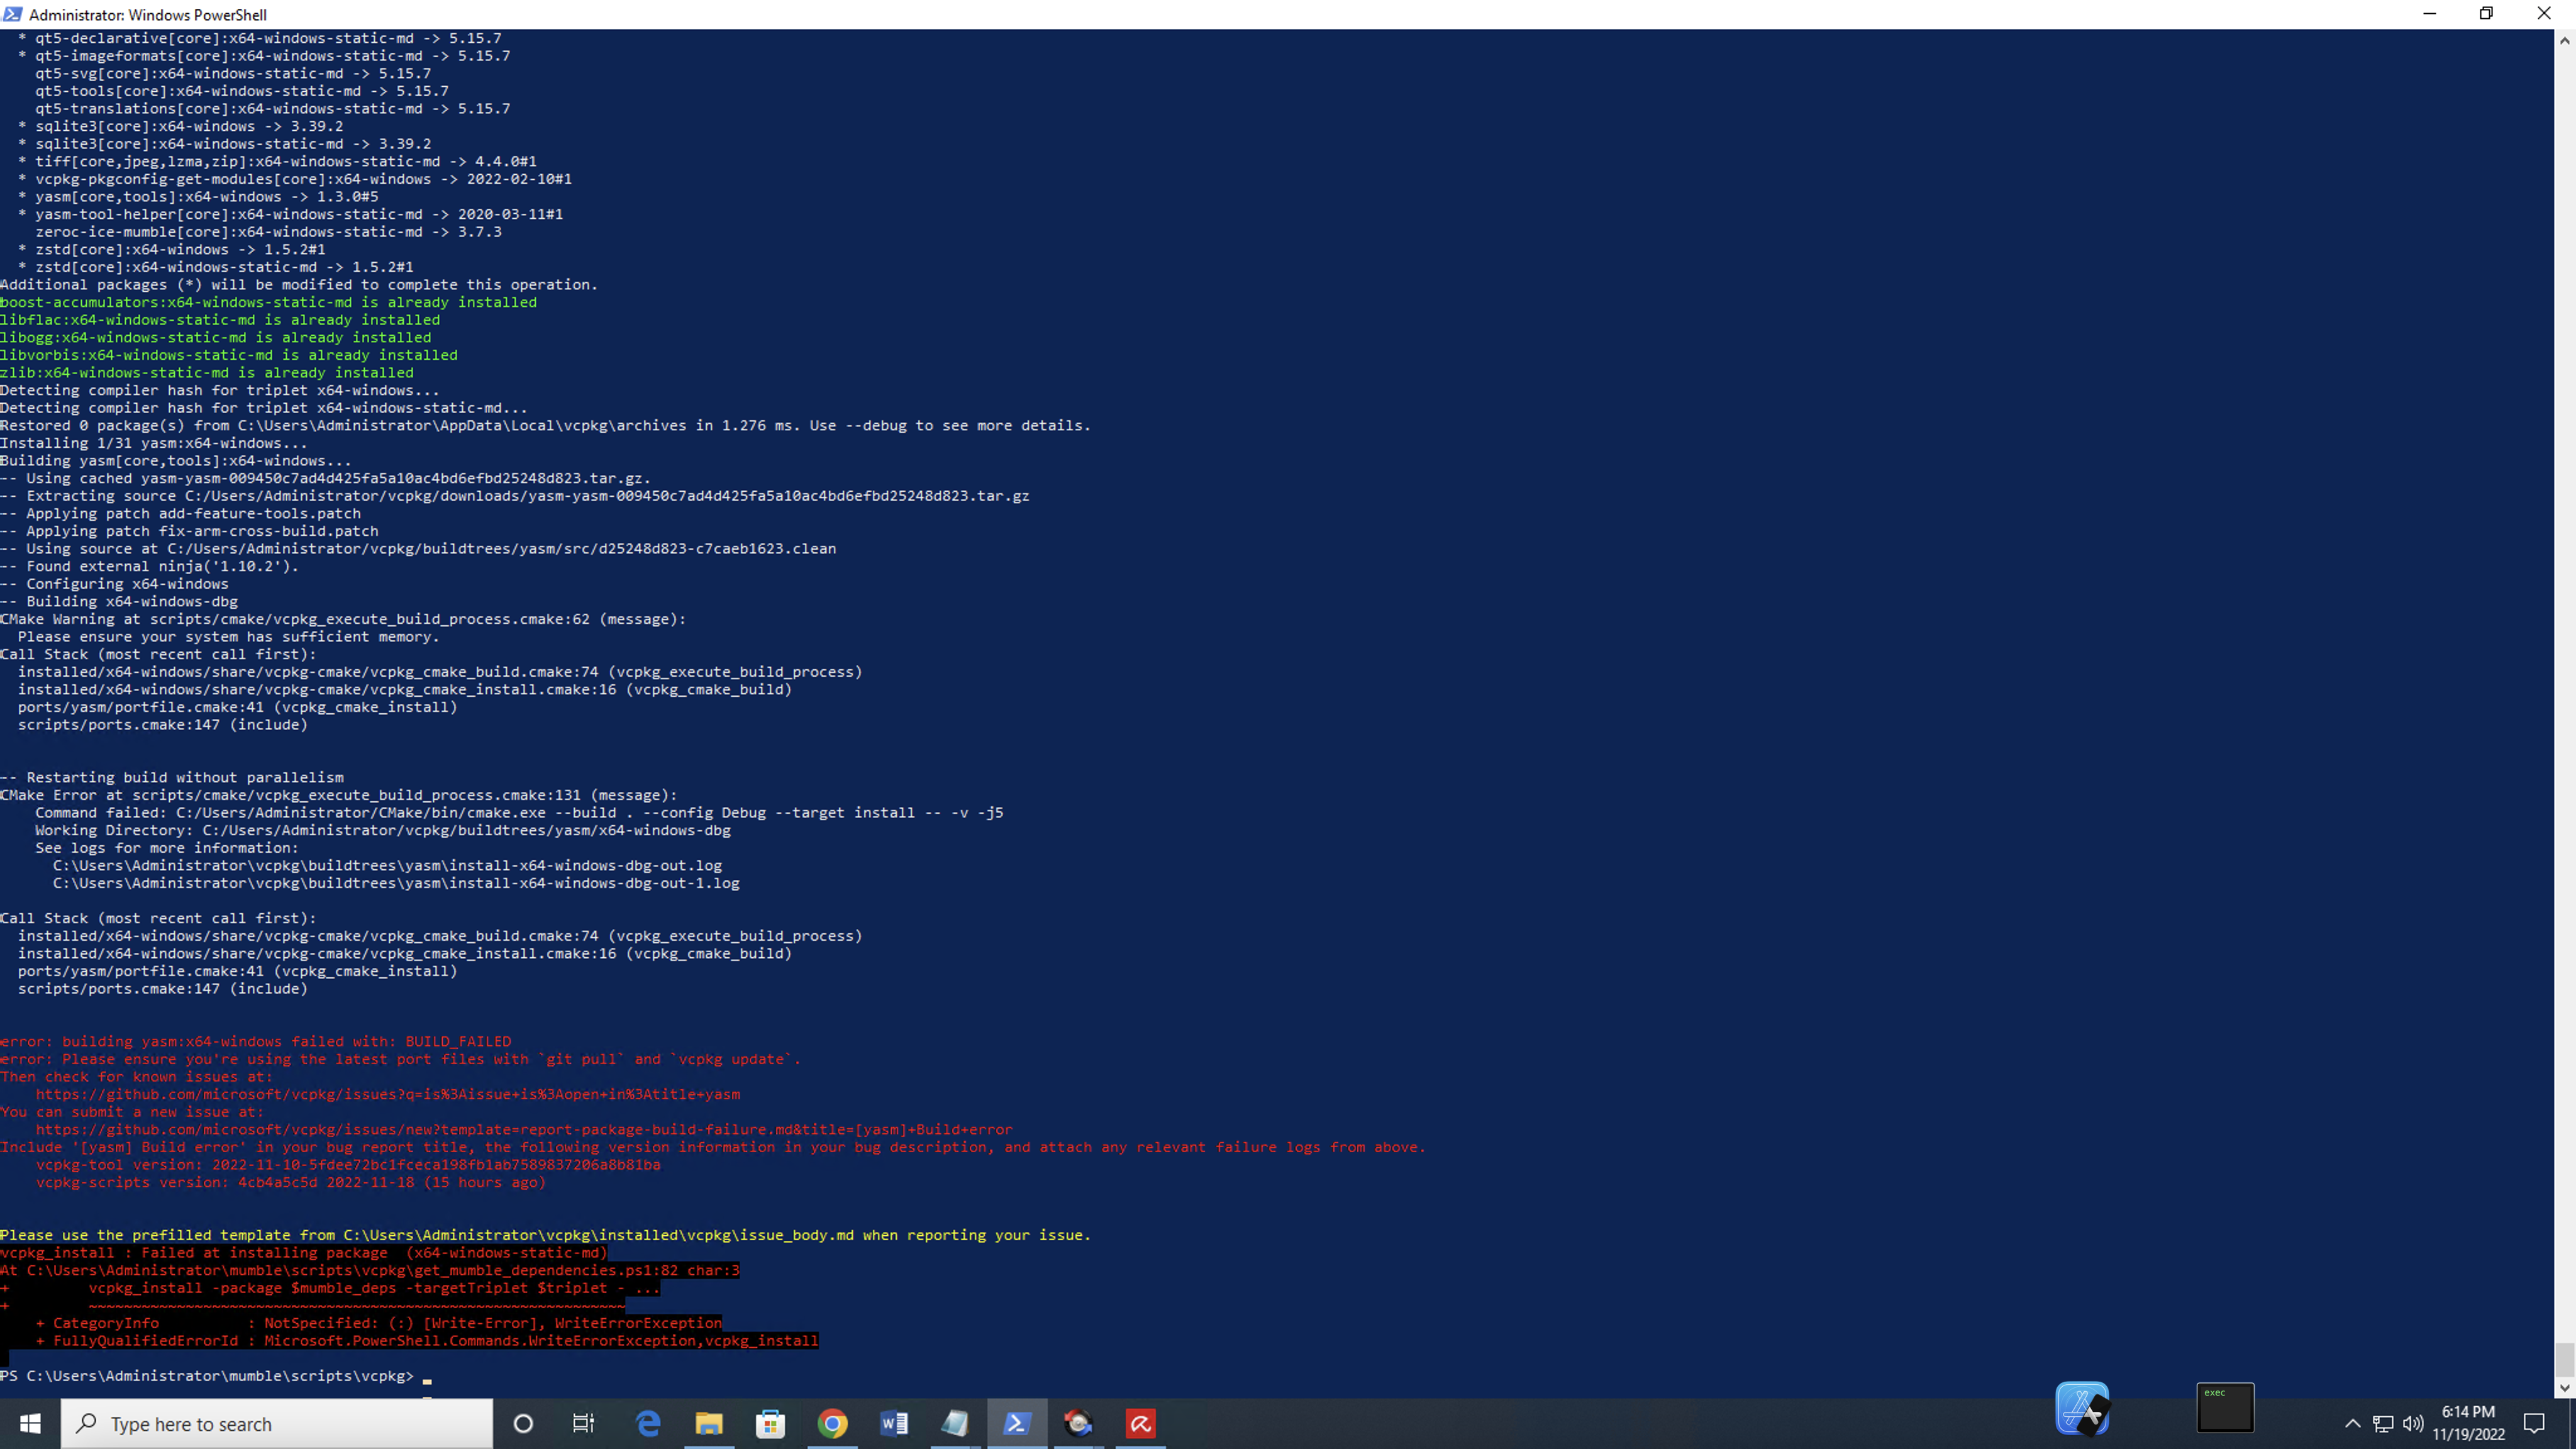Click the scrollbar up arrow
This screenshot has width=2576, height=1449.
tap(2564, 41)
